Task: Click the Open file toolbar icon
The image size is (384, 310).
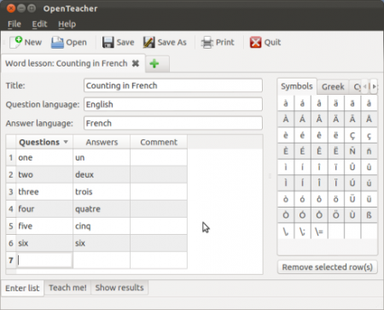Action: (x=57, y=43)
